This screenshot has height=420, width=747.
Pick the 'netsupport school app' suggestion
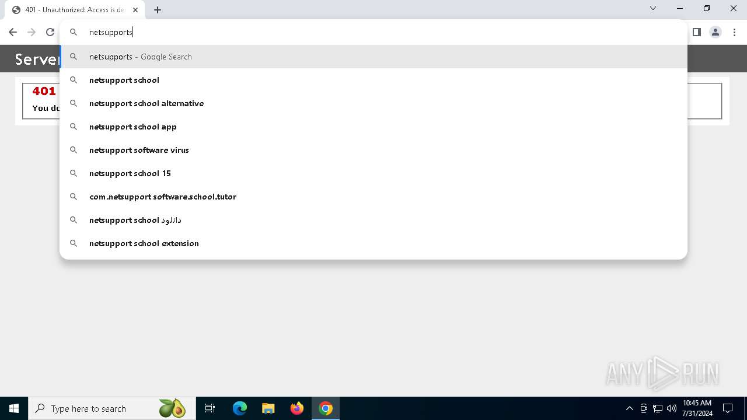373,127
